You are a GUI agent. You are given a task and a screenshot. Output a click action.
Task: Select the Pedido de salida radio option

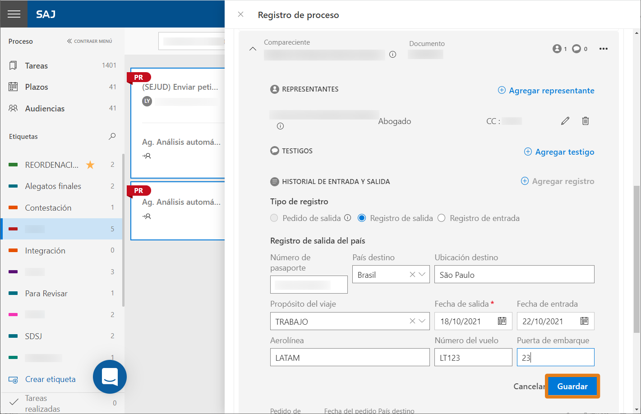click(274, 218)
